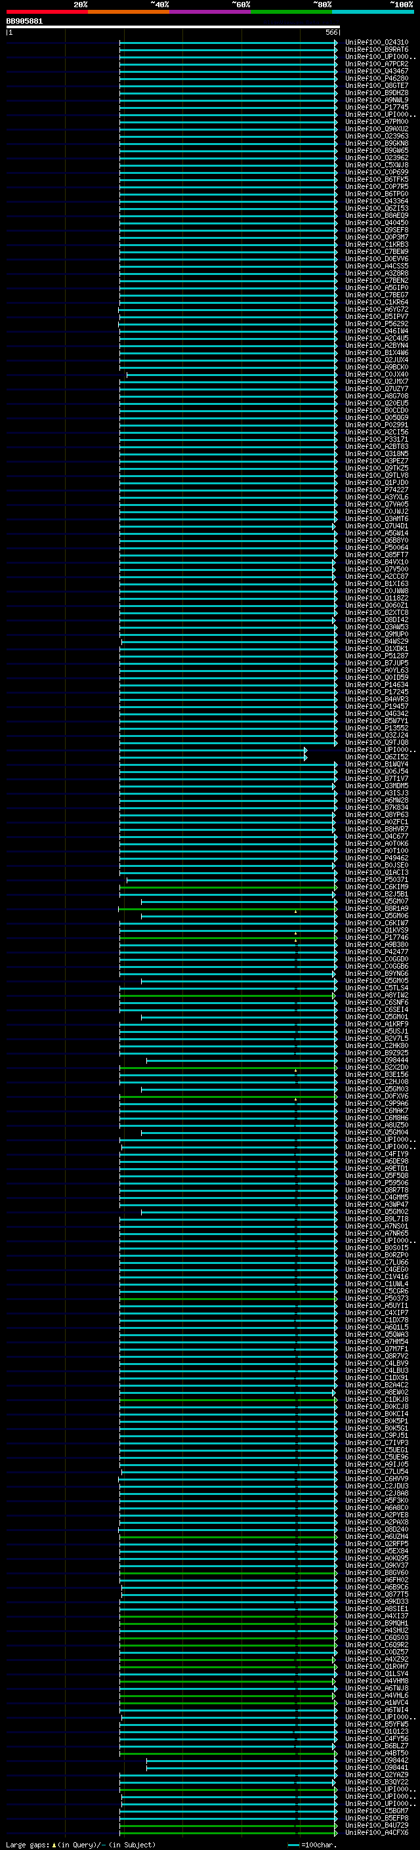
Task: Select the label UniRef100_A7PM00
Action: [377, 121]
